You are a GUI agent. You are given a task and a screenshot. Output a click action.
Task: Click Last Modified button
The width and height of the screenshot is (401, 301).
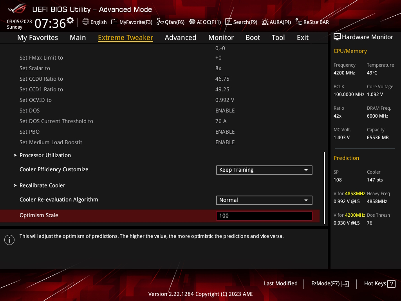pyautogui.click(x=280, y=283)
